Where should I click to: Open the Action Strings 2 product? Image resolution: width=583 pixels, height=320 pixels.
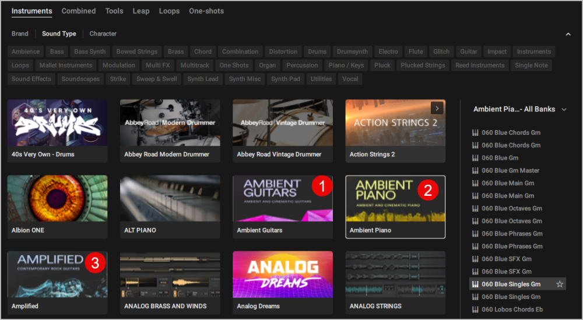[x=395, y=131]
